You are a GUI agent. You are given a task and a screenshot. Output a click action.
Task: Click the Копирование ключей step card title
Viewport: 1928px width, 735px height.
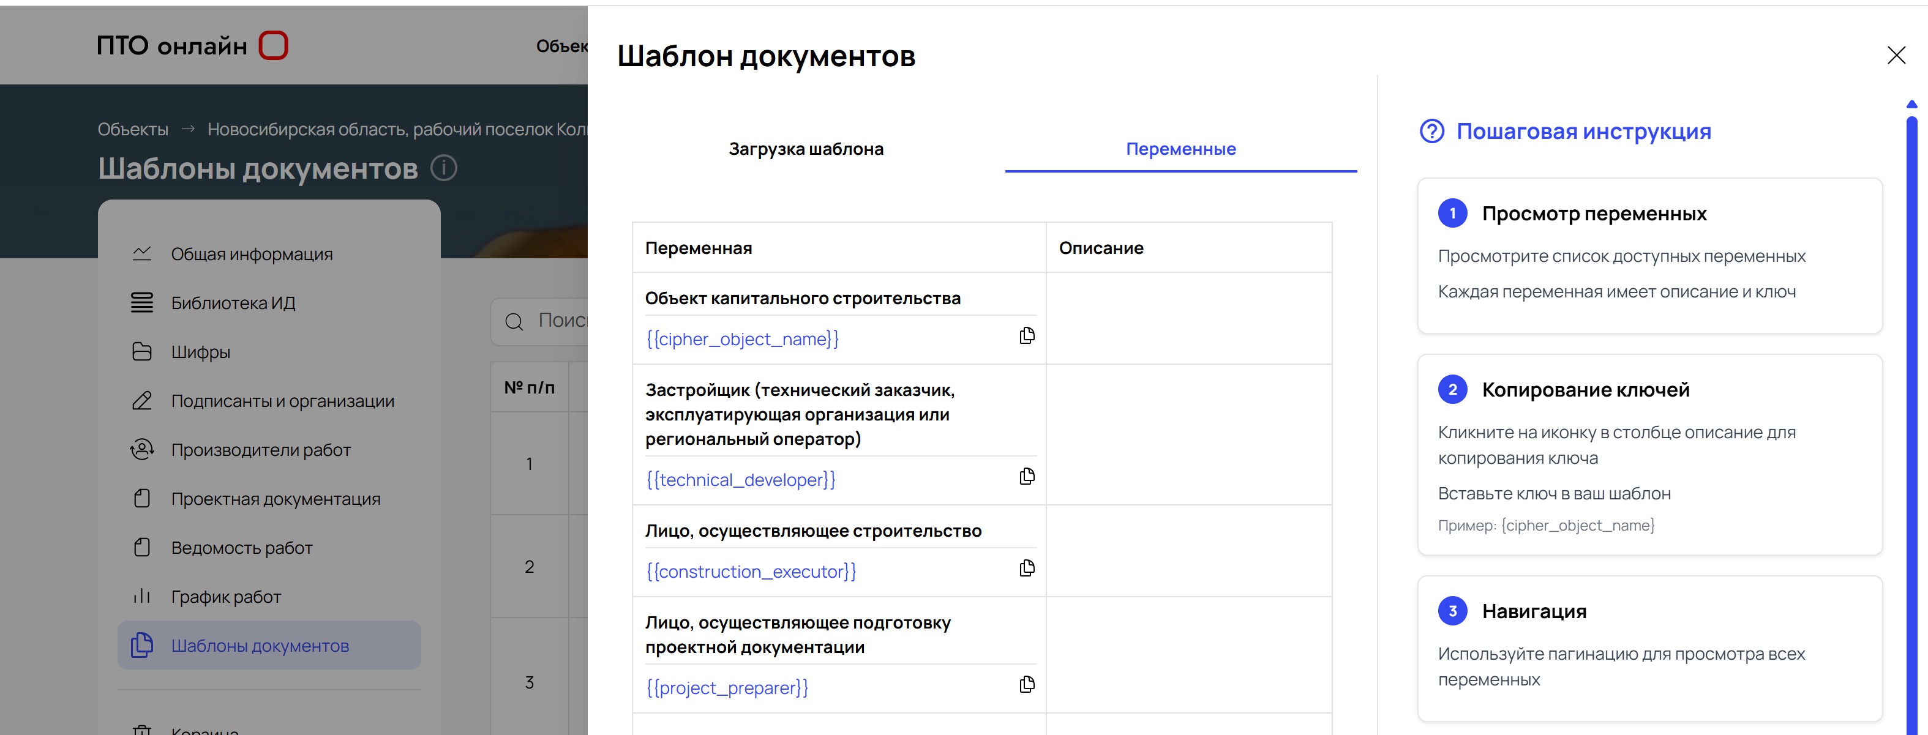1586,390
